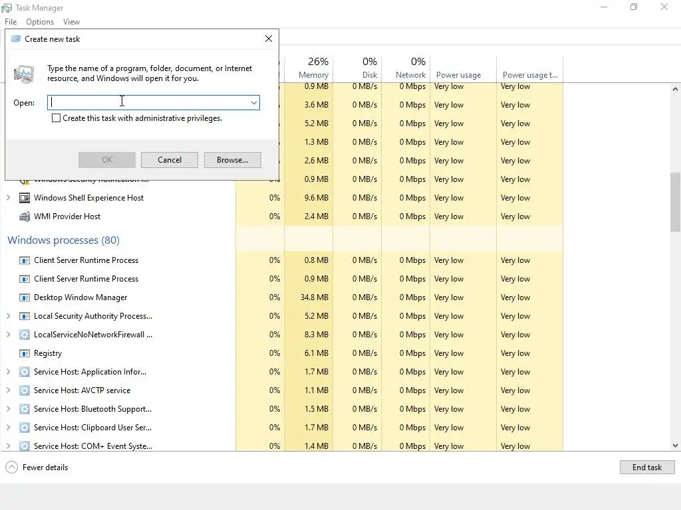Click the Fewer details link

coord(45,467)
